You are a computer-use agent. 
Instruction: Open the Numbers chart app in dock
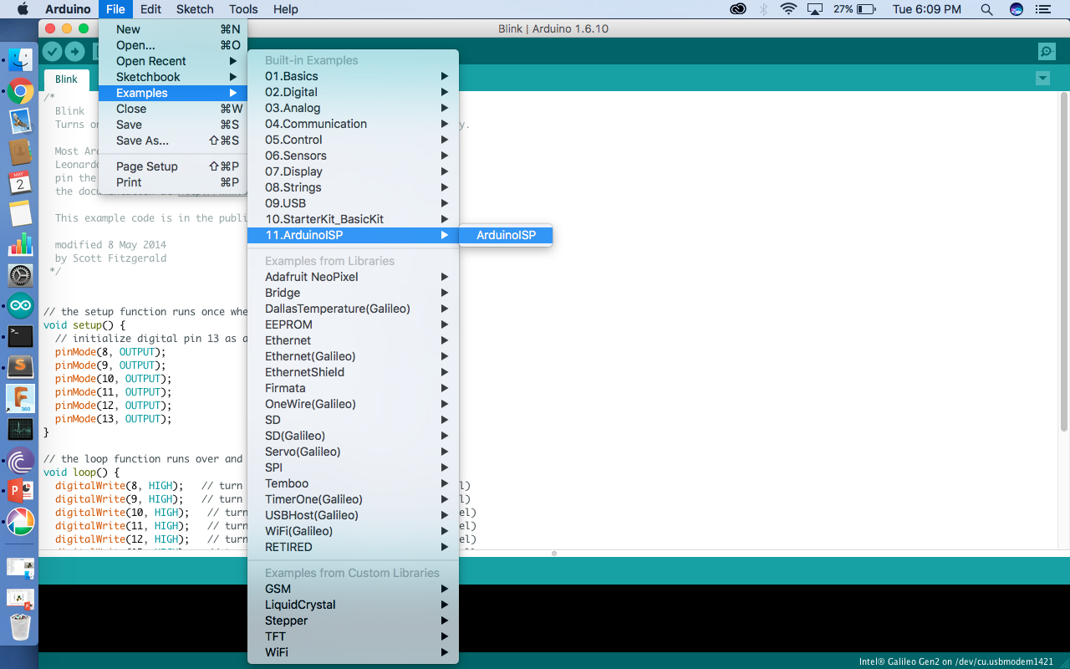click(x=21, y=244)
